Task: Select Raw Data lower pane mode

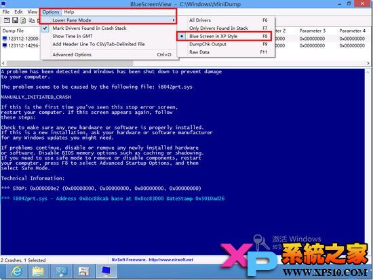Action: pos(227,52)
